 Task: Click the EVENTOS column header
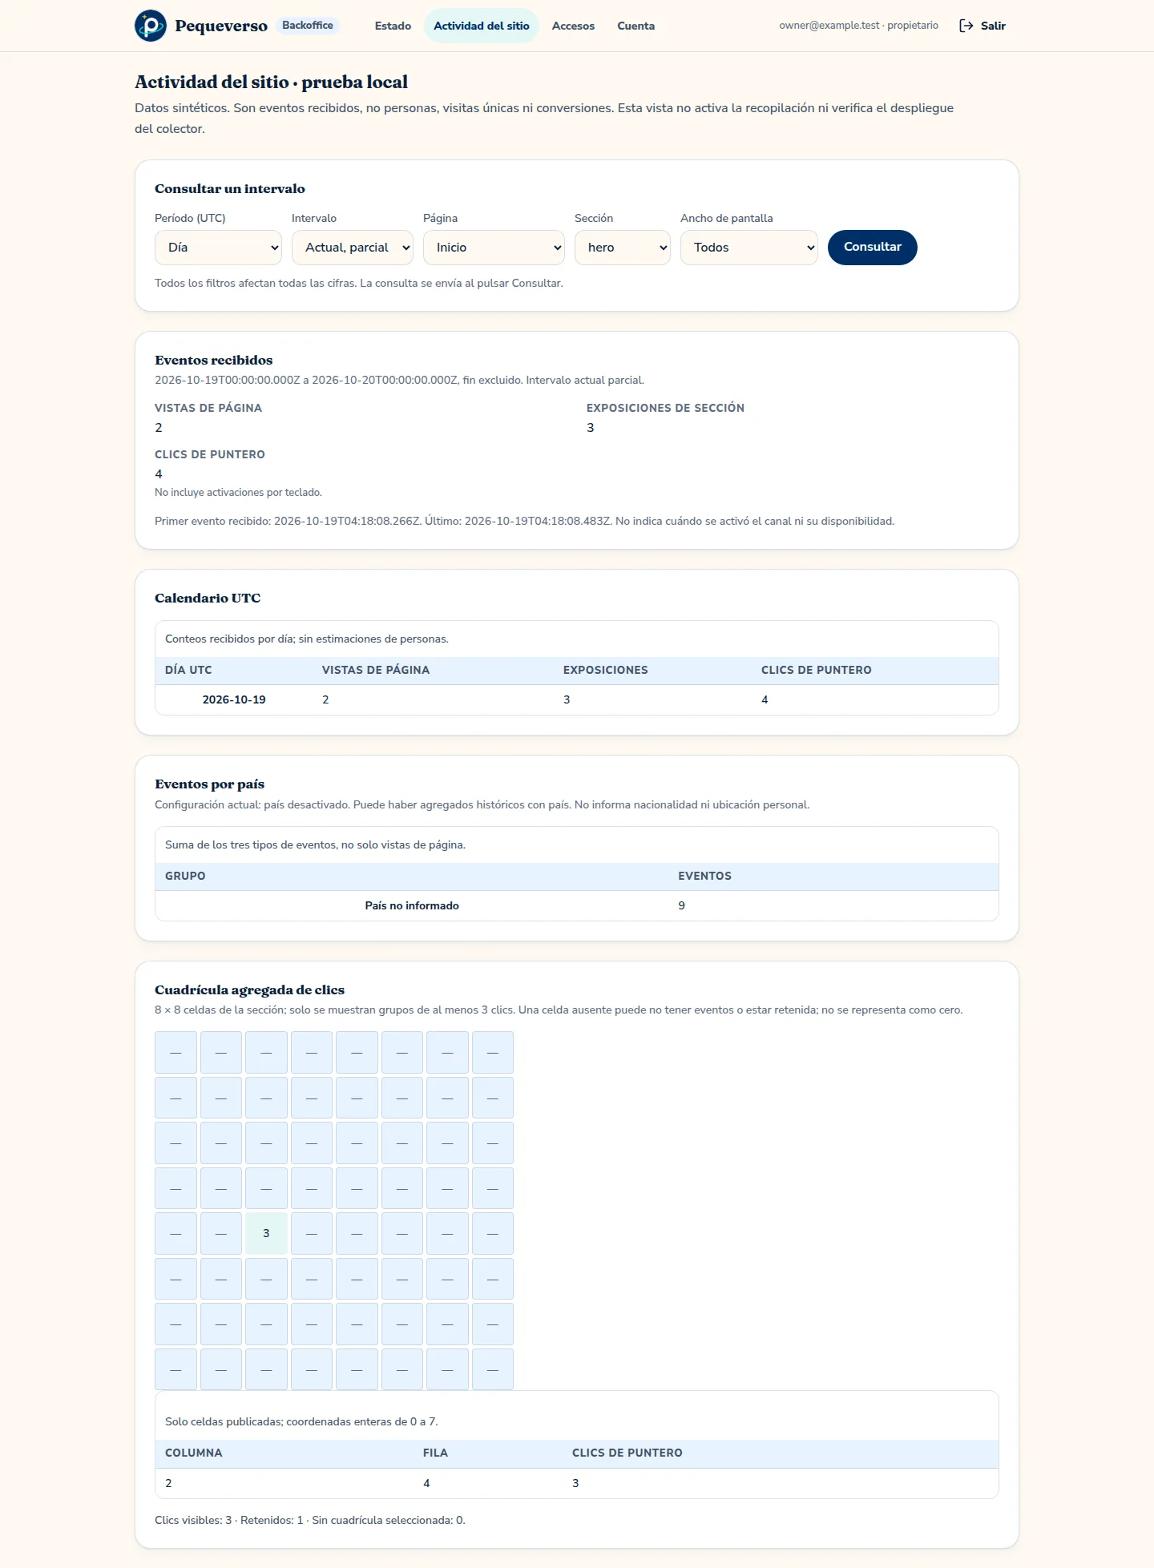click(704, 876)
